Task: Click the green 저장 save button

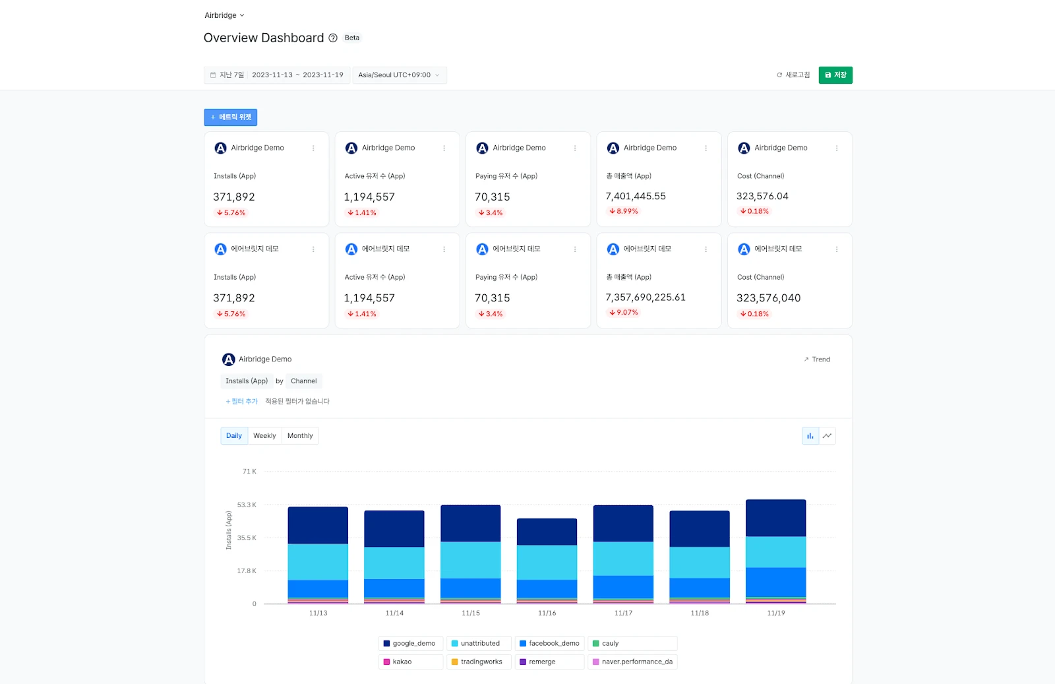Action: [835, 75]
